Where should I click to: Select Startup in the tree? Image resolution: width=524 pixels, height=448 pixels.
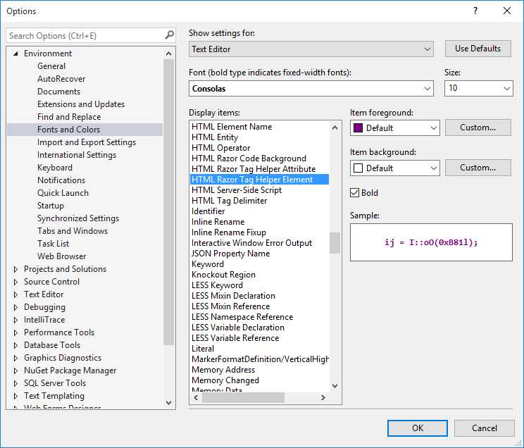[x=51, y=206]
